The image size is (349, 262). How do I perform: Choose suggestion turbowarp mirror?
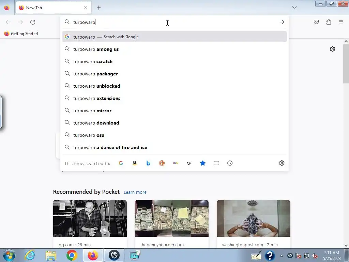point(174,111)
